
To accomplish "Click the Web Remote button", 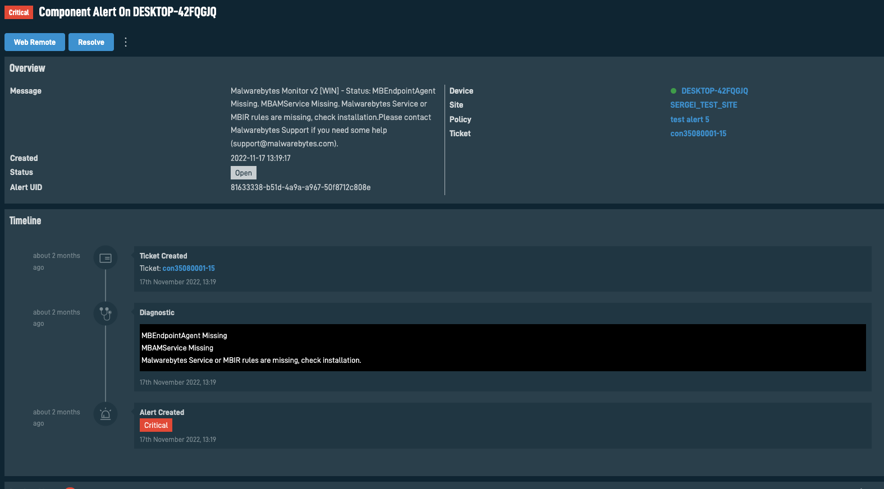I will tap(35, 42).
